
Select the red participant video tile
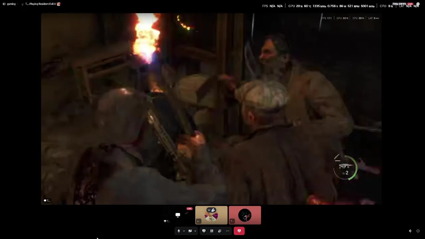[245, 215]
